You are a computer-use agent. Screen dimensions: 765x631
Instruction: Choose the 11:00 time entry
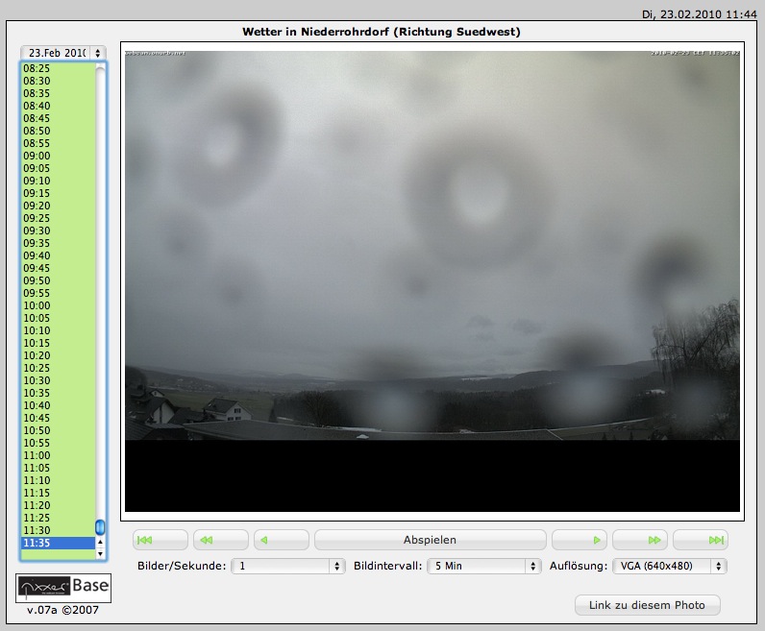coord(37,455)
